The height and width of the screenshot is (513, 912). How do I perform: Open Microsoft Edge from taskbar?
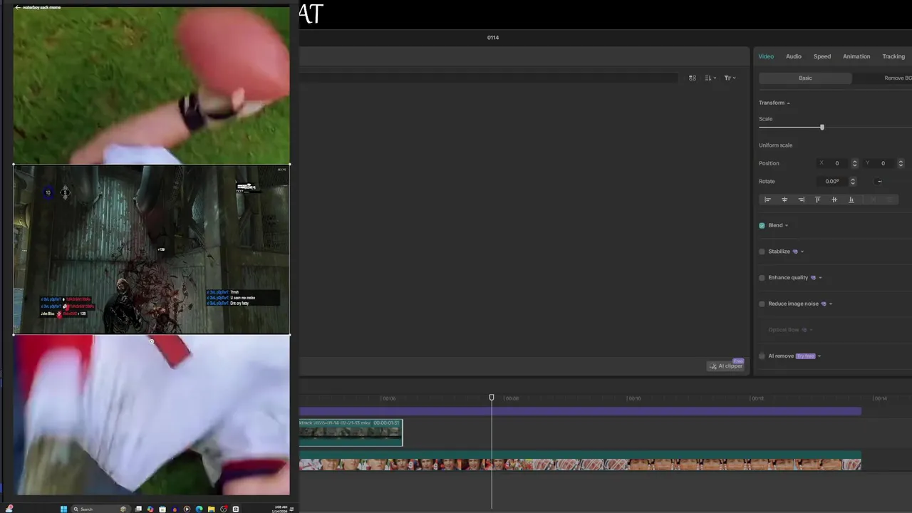[199, 509]
